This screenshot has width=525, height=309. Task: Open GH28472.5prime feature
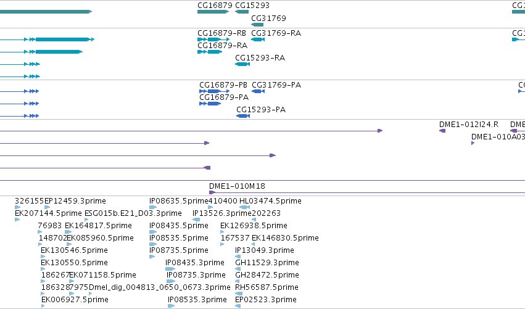[x=238, y=281]
